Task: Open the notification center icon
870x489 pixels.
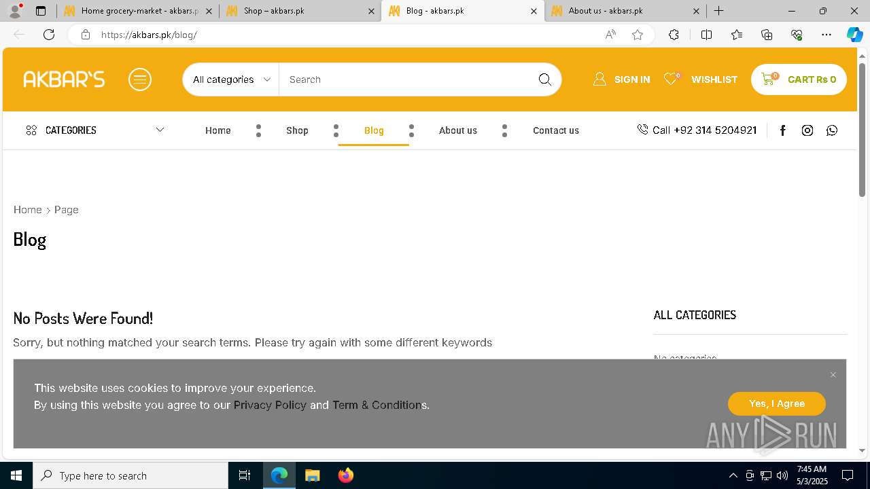Action: click(848, 475)
